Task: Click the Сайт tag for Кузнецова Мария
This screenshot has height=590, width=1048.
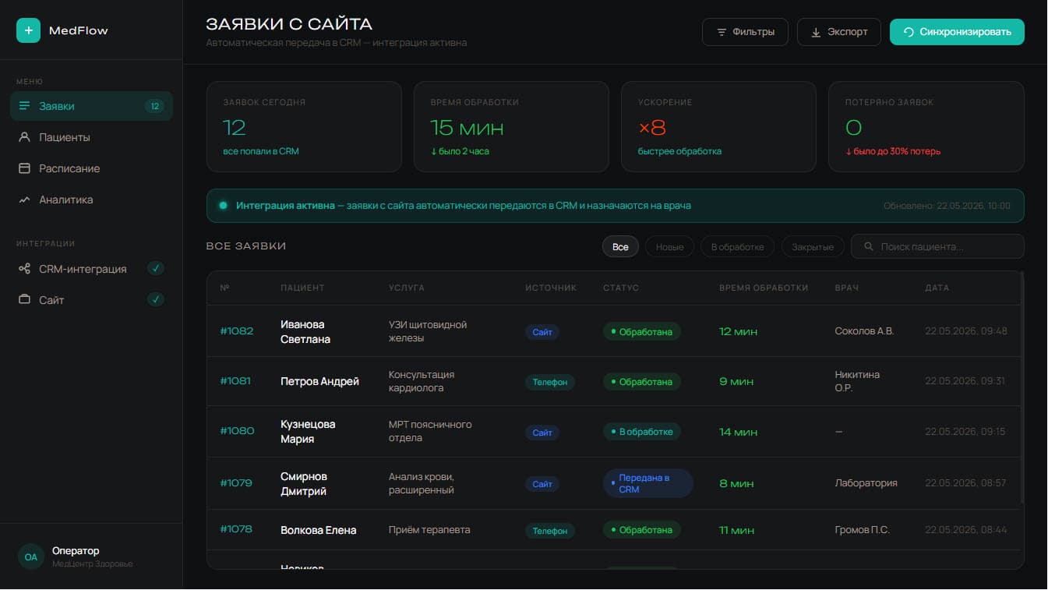Action: 542,432
